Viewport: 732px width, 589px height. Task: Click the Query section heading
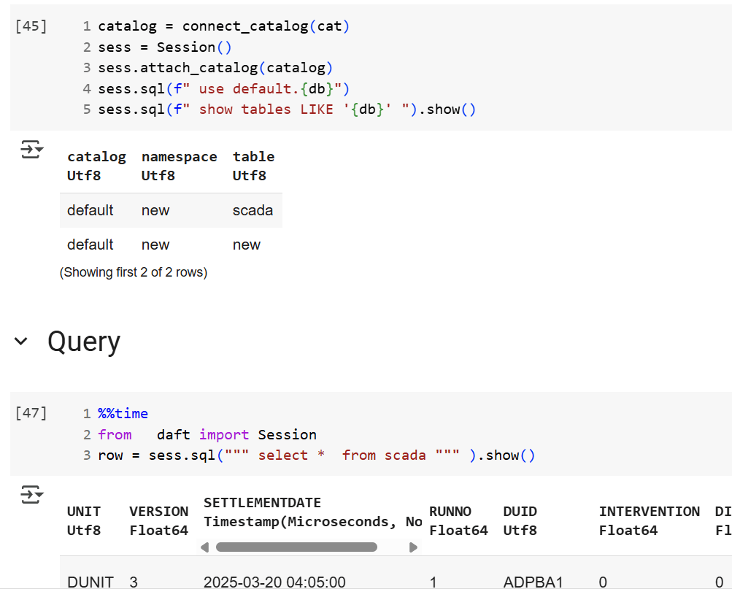(x=84, y=342)
